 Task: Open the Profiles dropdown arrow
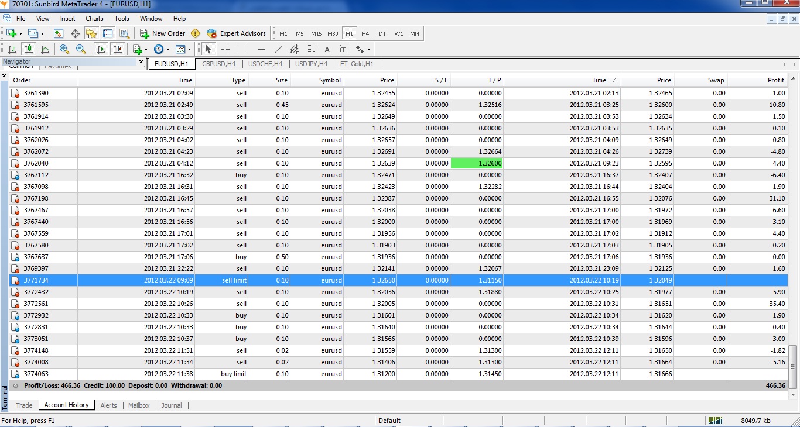pos(42,33)
